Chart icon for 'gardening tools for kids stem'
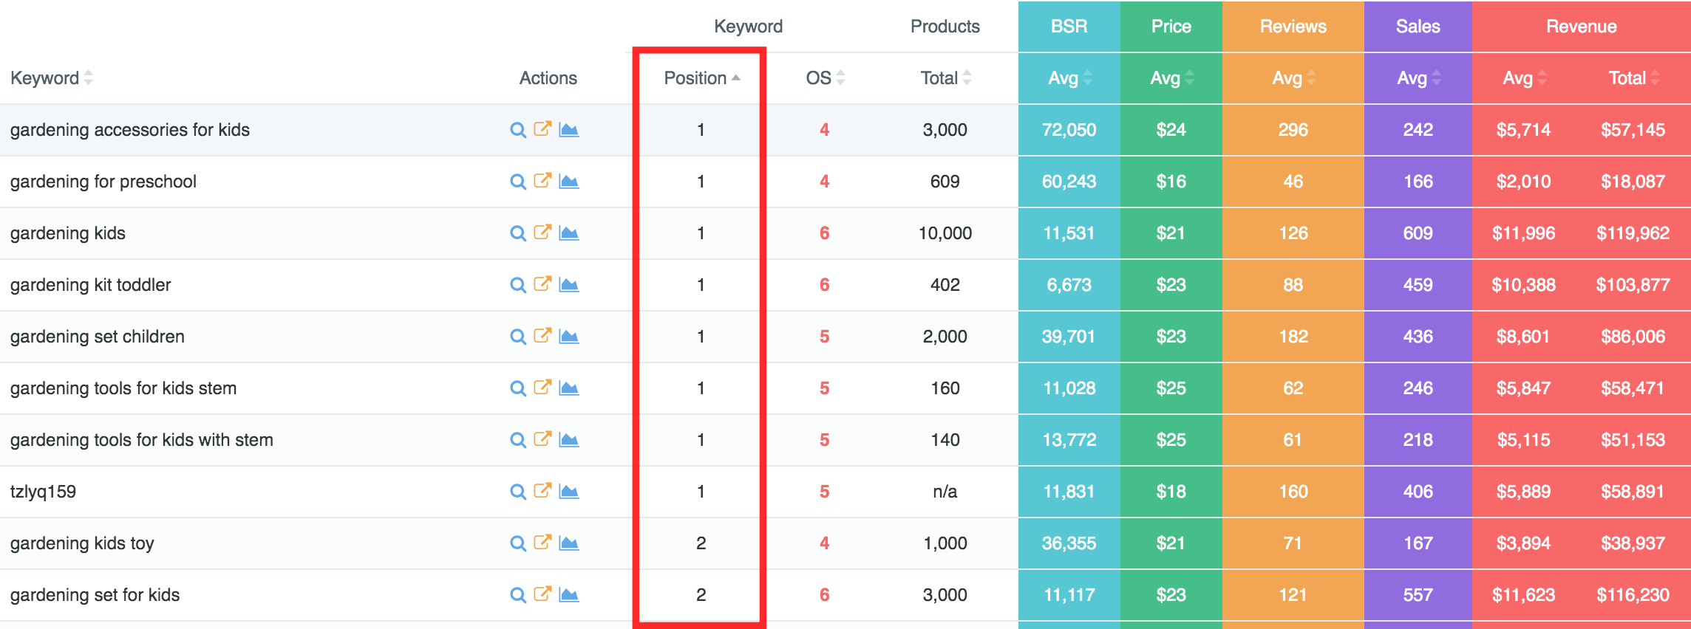 (x=568, y=388)
